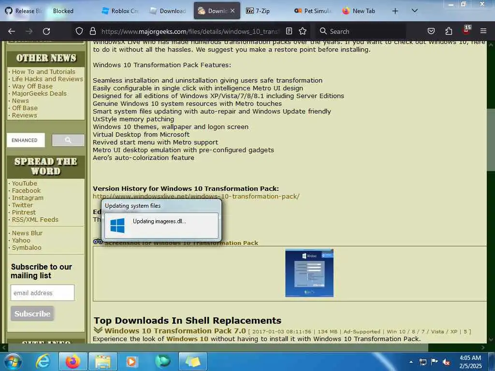Open the Off Base link

25,108
